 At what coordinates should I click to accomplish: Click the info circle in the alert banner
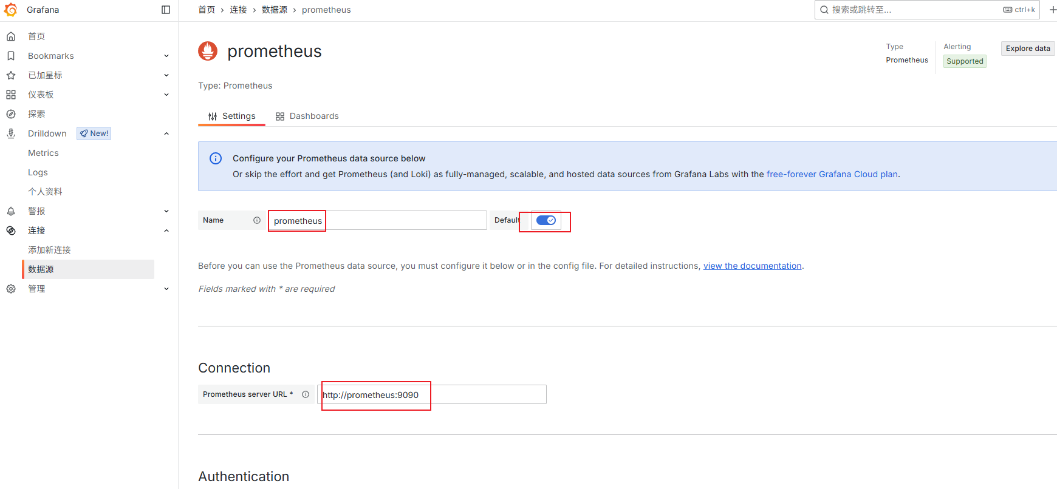(x=216, y=158)
